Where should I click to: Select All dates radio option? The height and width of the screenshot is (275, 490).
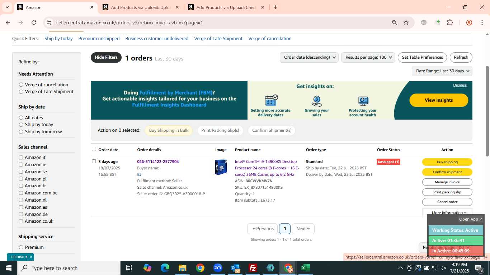coord(21,118)
